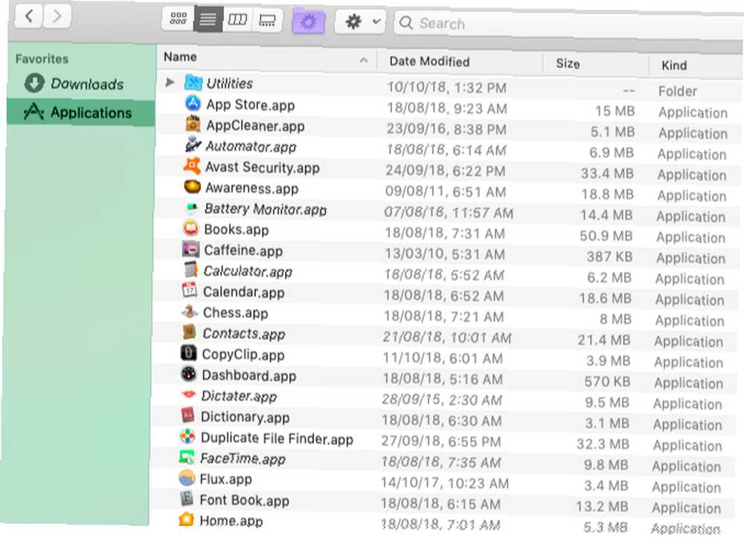Open the gear action menu
This screenshot has width=744, height=538.
point(360,22)
